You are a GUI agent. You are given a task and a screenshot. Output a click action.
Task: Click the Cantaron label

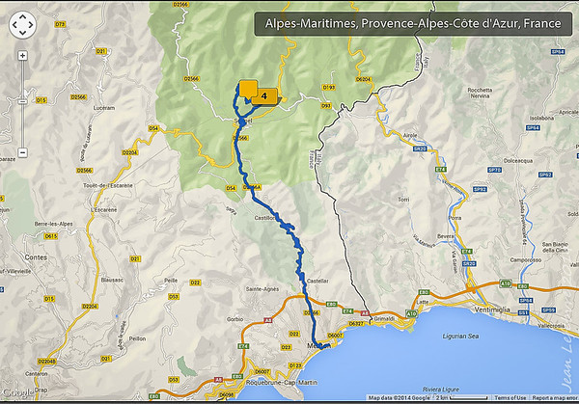pyautogui.click(x=37, y=374)
